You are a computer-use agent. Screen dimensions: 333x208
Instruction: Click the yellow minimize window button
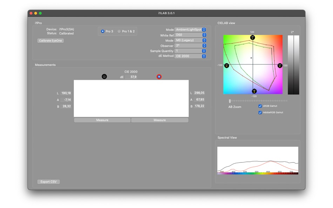[36, 13]
